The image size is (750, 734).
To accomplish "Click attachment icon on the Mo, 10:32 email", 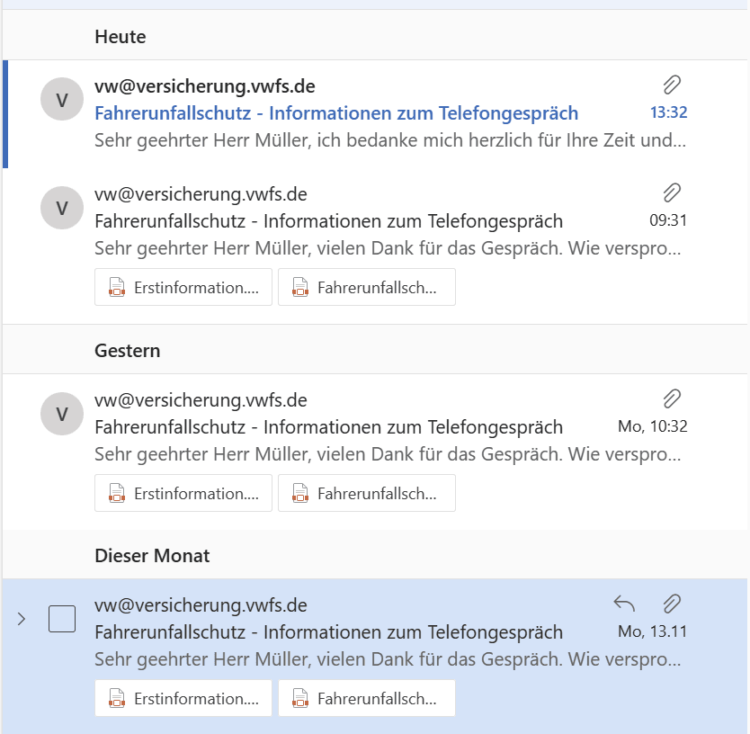I will tap(672, 398).
